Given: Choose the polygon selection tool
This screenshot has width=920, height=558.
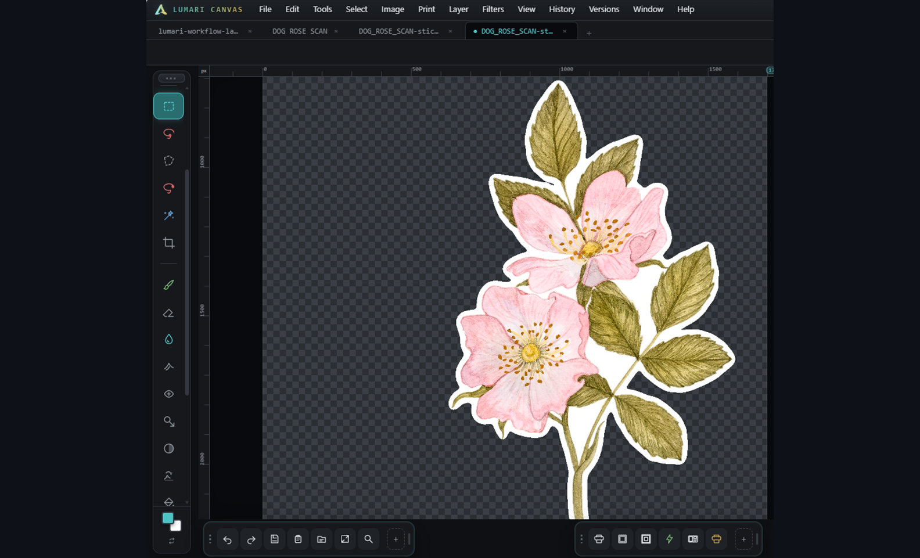Looking at the screenshot, I should point(168,161).
